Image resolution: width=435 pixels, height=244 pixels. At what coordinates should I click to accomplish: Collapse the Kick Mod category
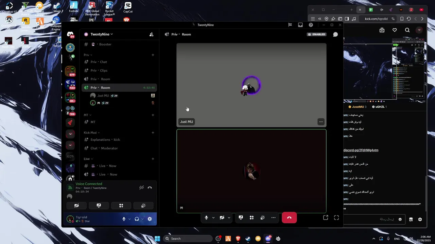(x=92, y=133)
